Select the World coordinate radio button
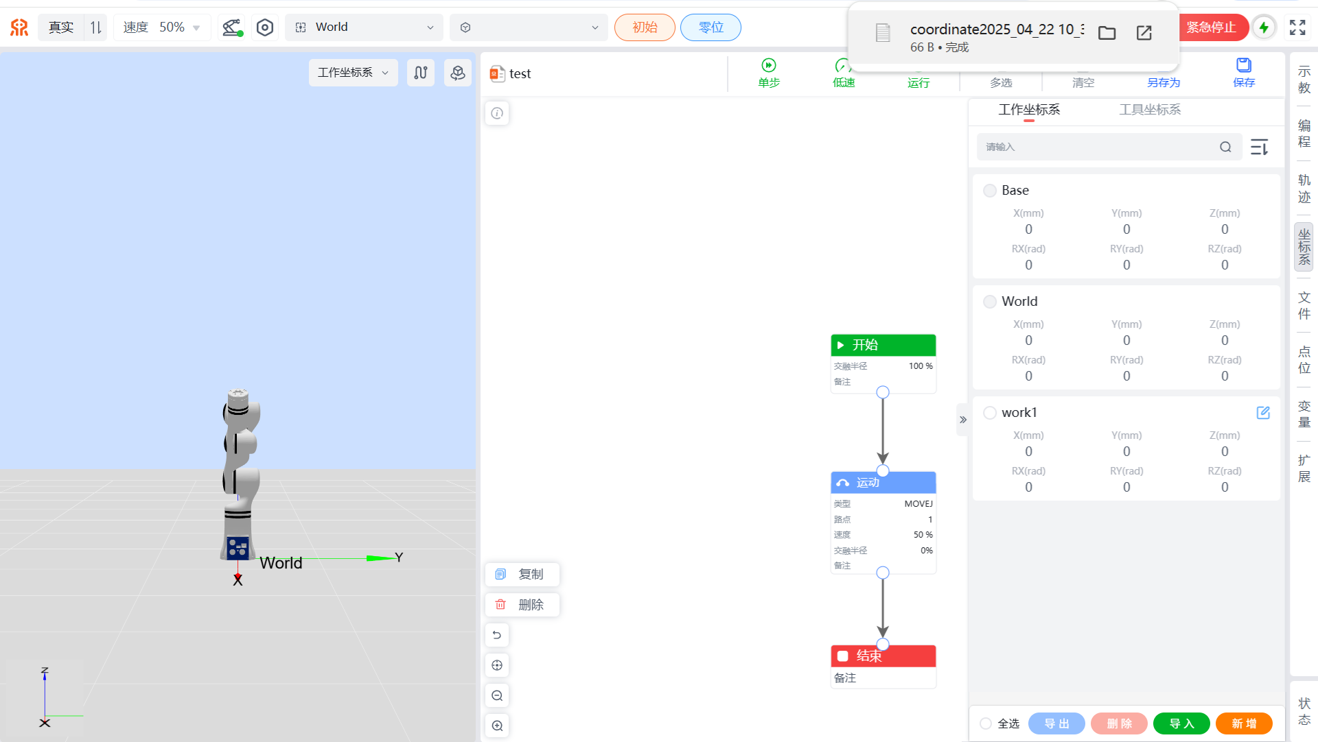This screenshot has height=742, width=1318. click(x=989, y=302)
